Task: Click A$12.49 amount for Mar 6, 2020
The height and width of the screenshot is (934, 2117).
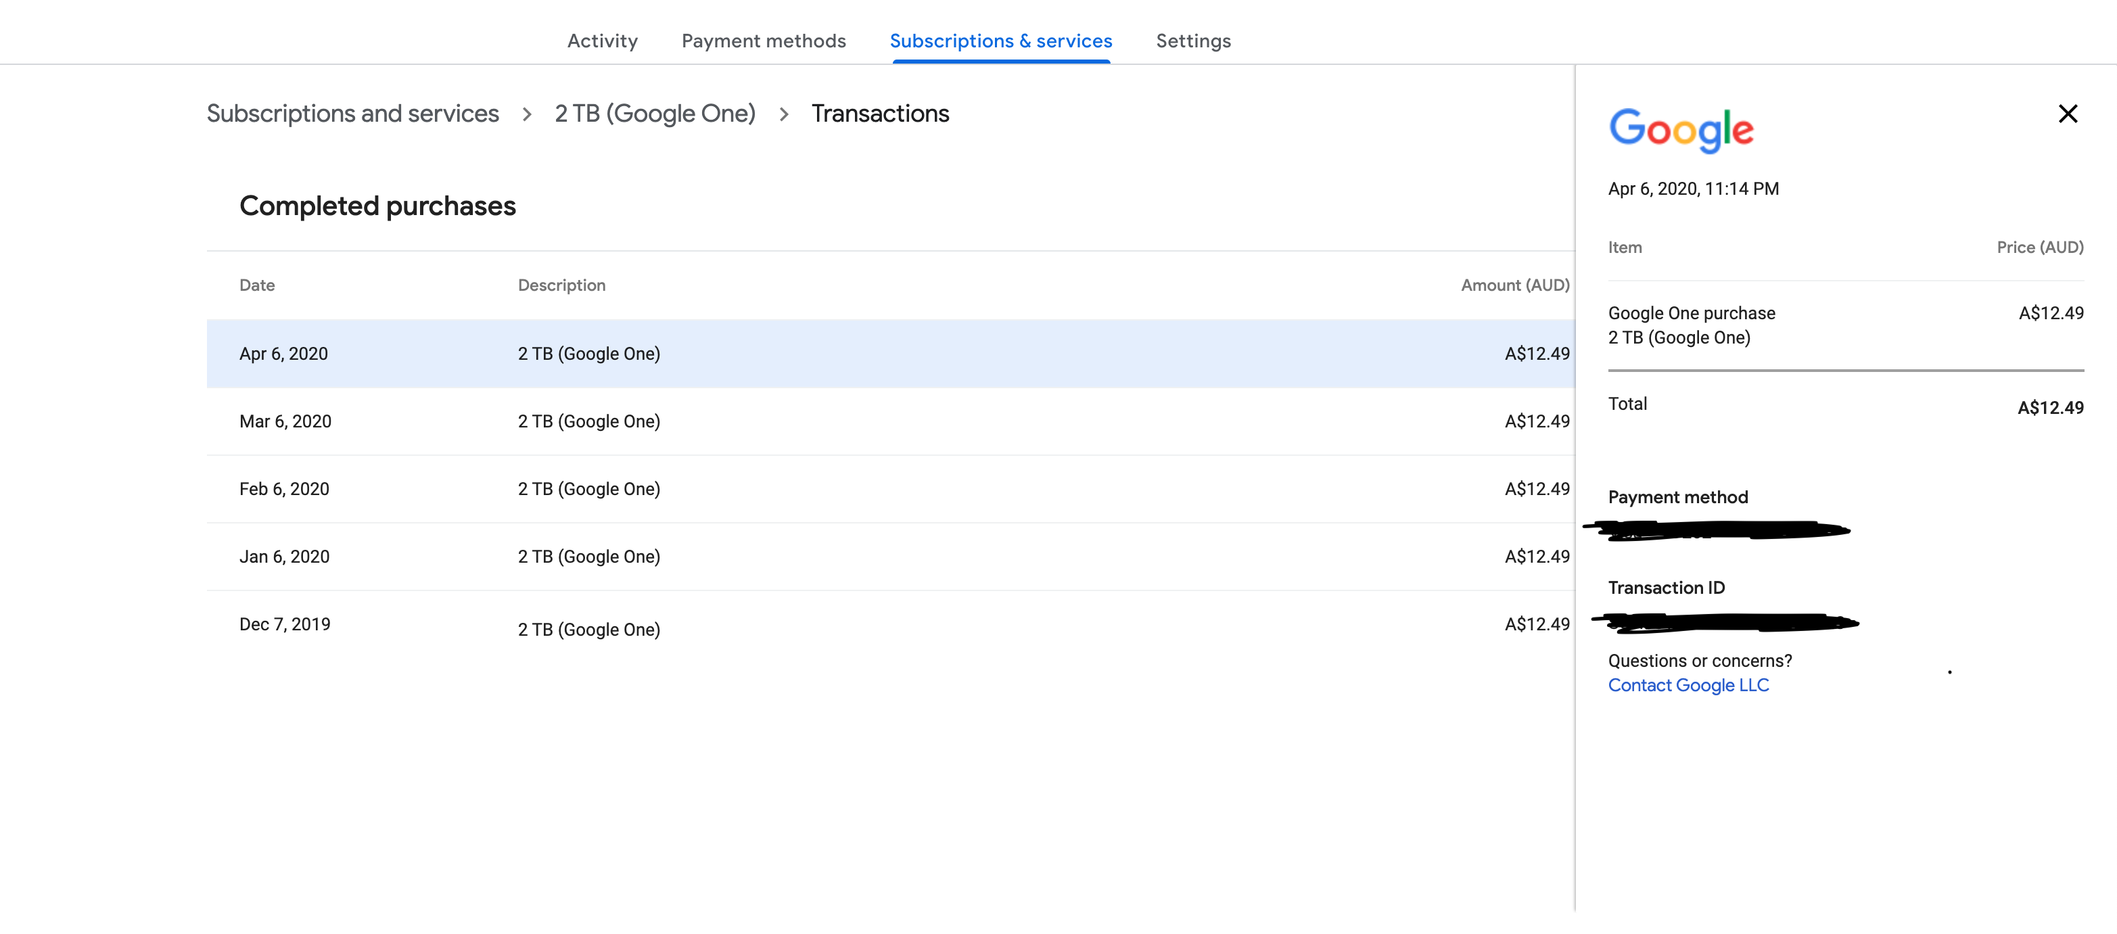Action: 1537,421
